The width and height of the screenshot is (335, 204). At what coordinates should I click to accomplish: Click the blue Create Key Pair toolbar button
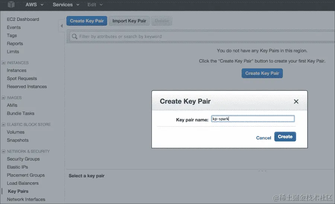(x=87, y=21)
